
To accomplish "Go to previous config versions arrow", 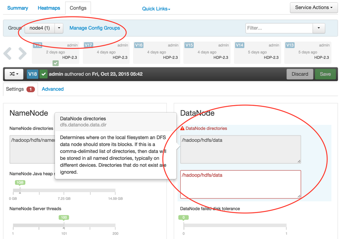I will (x=7, y=54).
